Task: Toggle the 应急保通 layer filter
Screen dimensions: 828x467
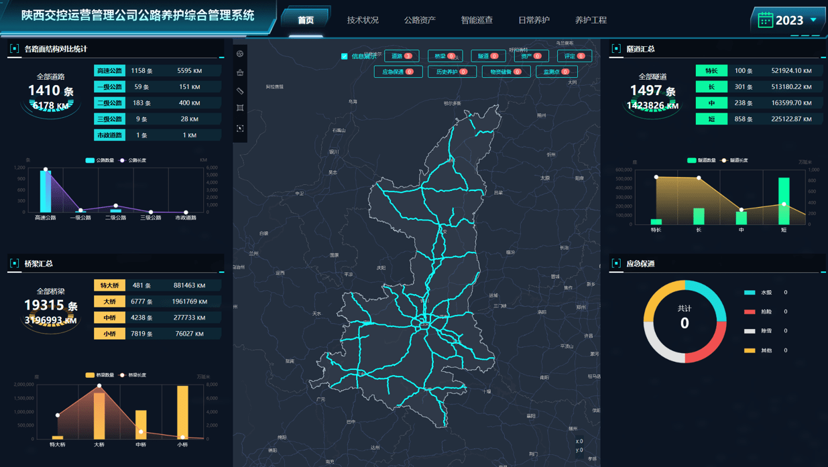Action: (x=398, y=72)
